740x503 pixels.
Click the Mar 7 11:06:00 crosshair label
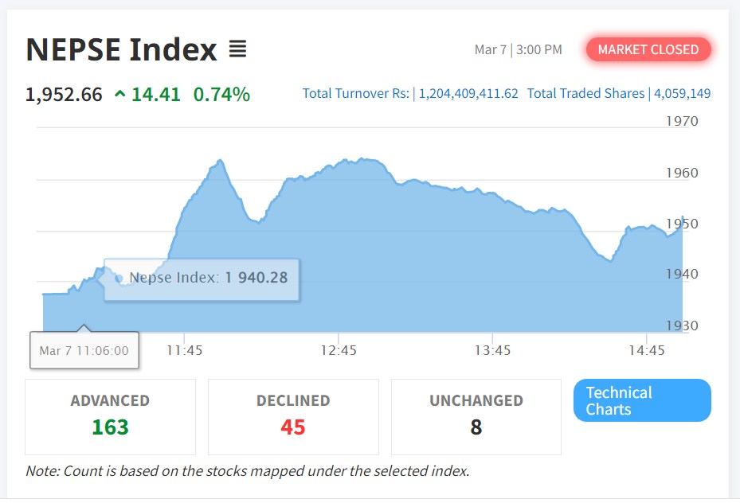[84, 351]
